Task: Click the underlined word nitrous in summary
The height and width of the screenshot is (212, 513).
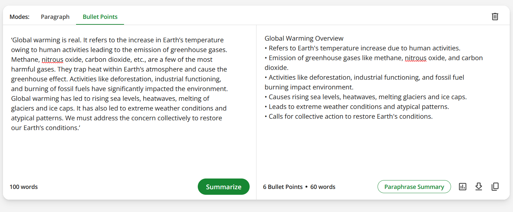Action: pos(415,58)
